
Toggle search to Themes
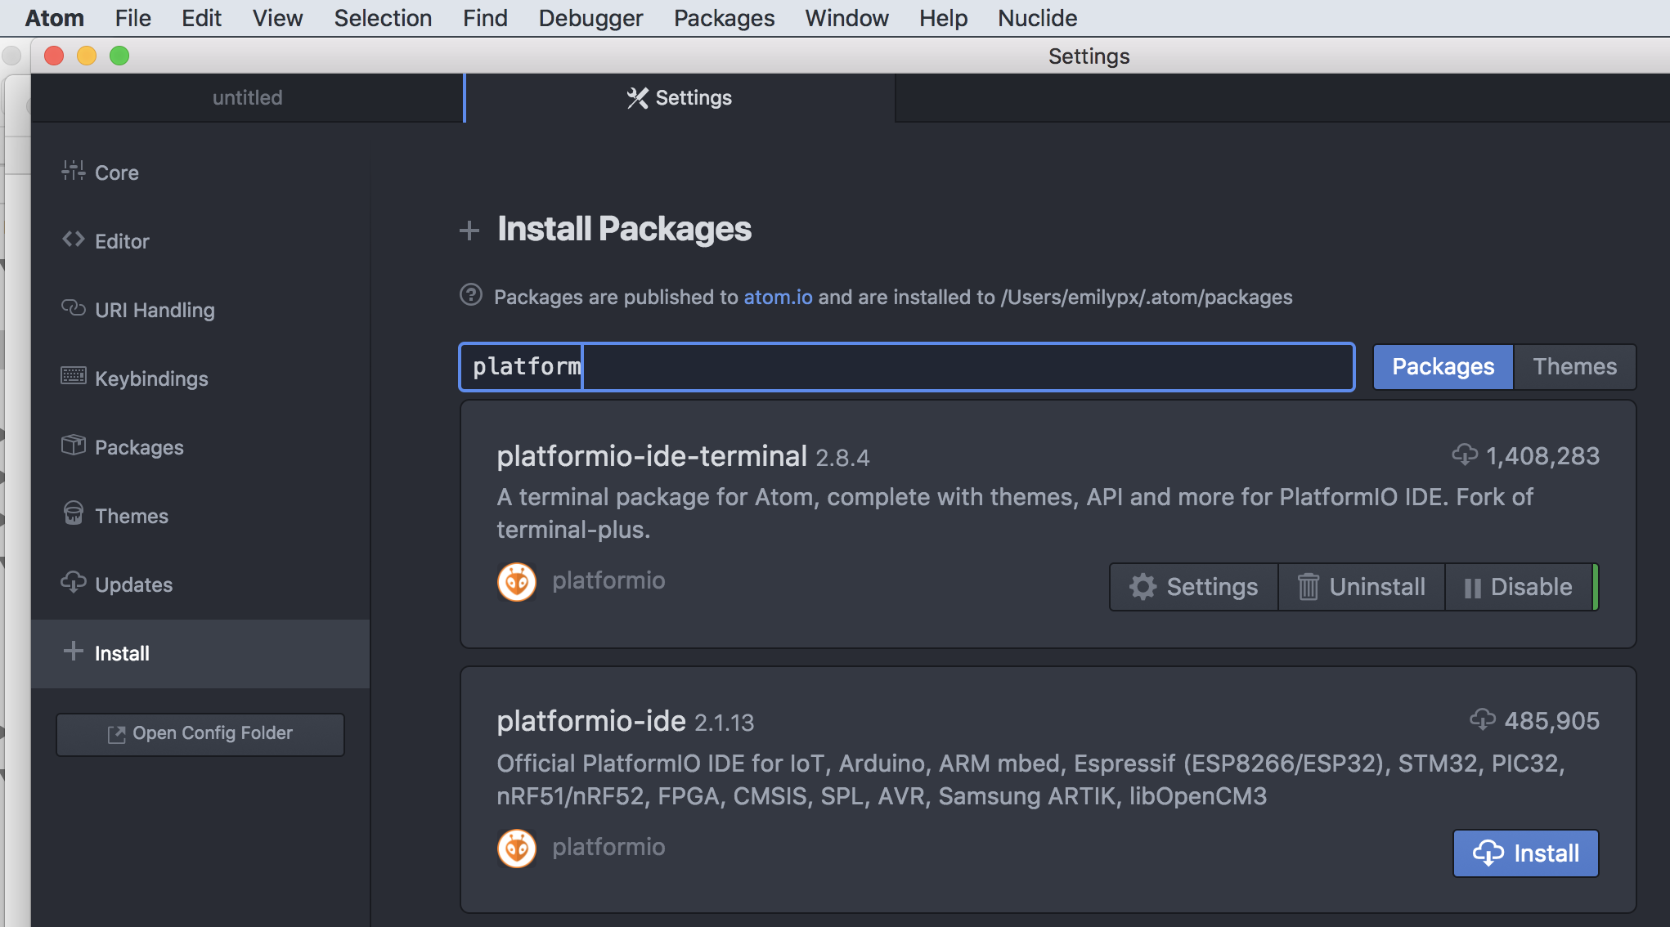click(1574, 367)
